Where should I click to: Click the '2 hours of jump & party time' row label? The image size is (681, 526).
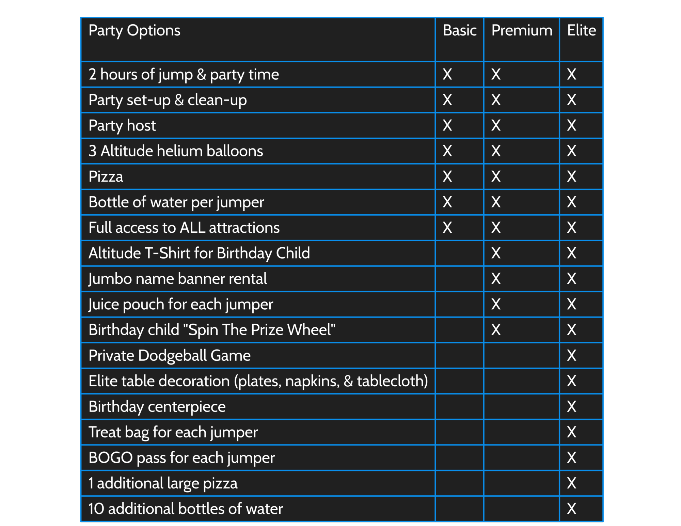pyautogui.click(x=184, y=75)
